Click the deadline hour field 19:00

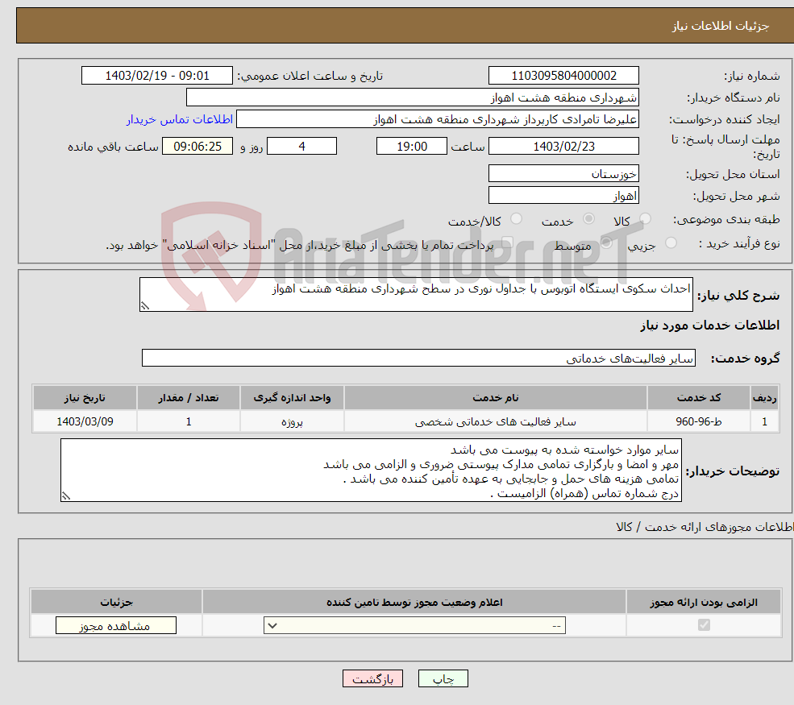coord(412,147)
